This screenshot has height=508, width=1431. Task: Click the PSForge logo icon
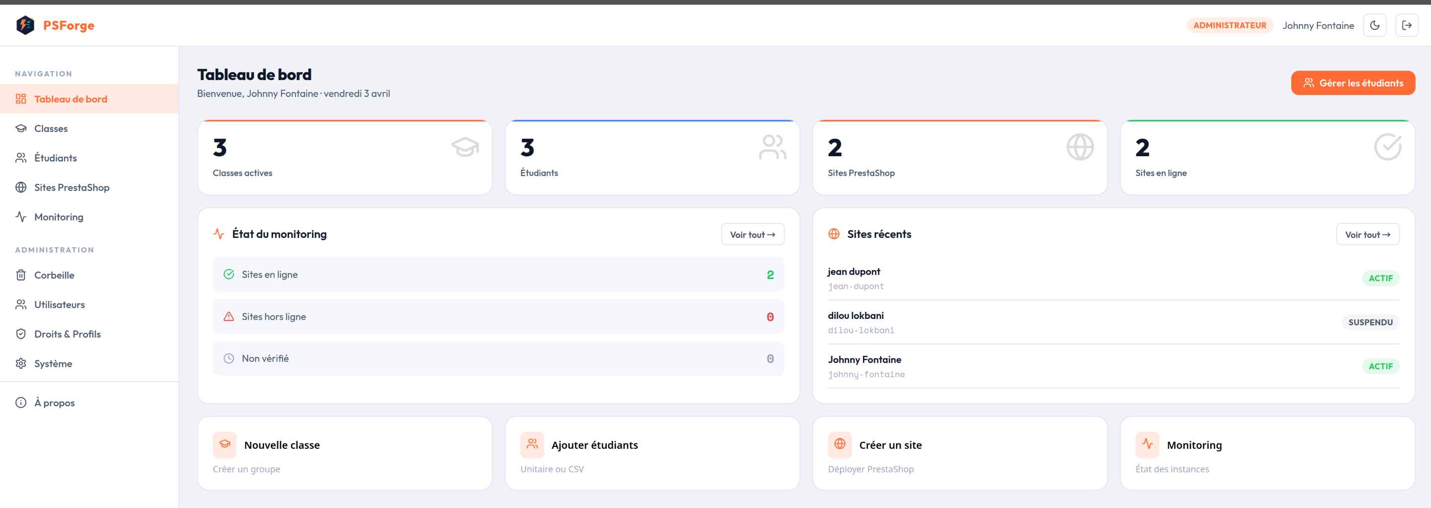tap(25, 25)
